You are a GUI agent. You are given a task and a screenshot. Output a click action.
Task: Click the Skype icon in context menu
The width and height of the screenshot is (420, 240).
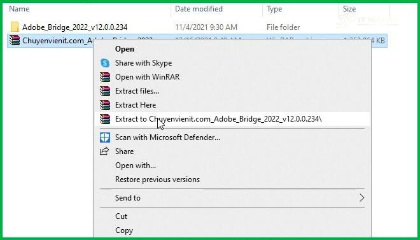pos(105,63)
